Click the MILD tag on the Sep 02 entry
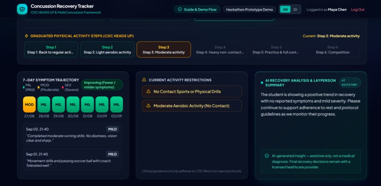The image size is (381, 186). coord(113,129)
